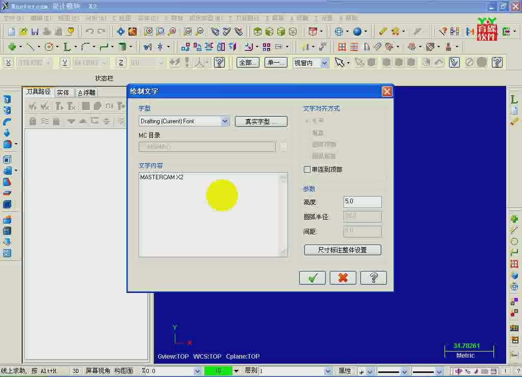This screenshot has width=522, height=377.
Task: Click the help icon at the selection bar's end
Action: (497, 62)
